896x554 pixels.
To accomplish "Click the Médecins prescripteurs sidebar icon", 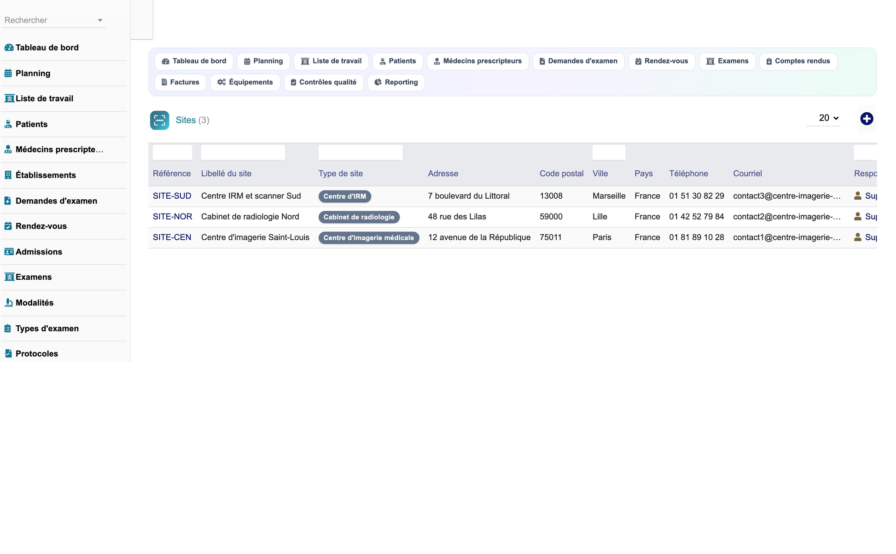I will pyautogui.click(x=8, y=150).
